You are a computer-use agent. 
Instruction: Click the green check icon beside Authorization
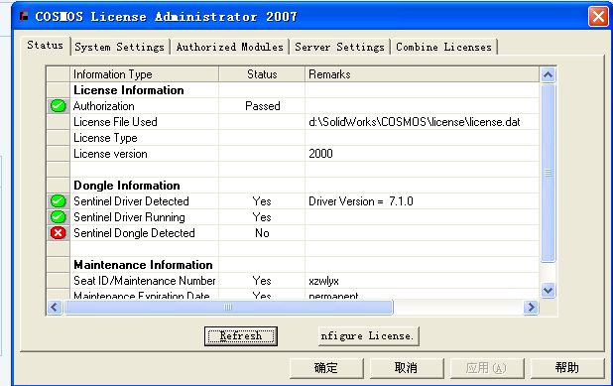[x=59, y=106]
